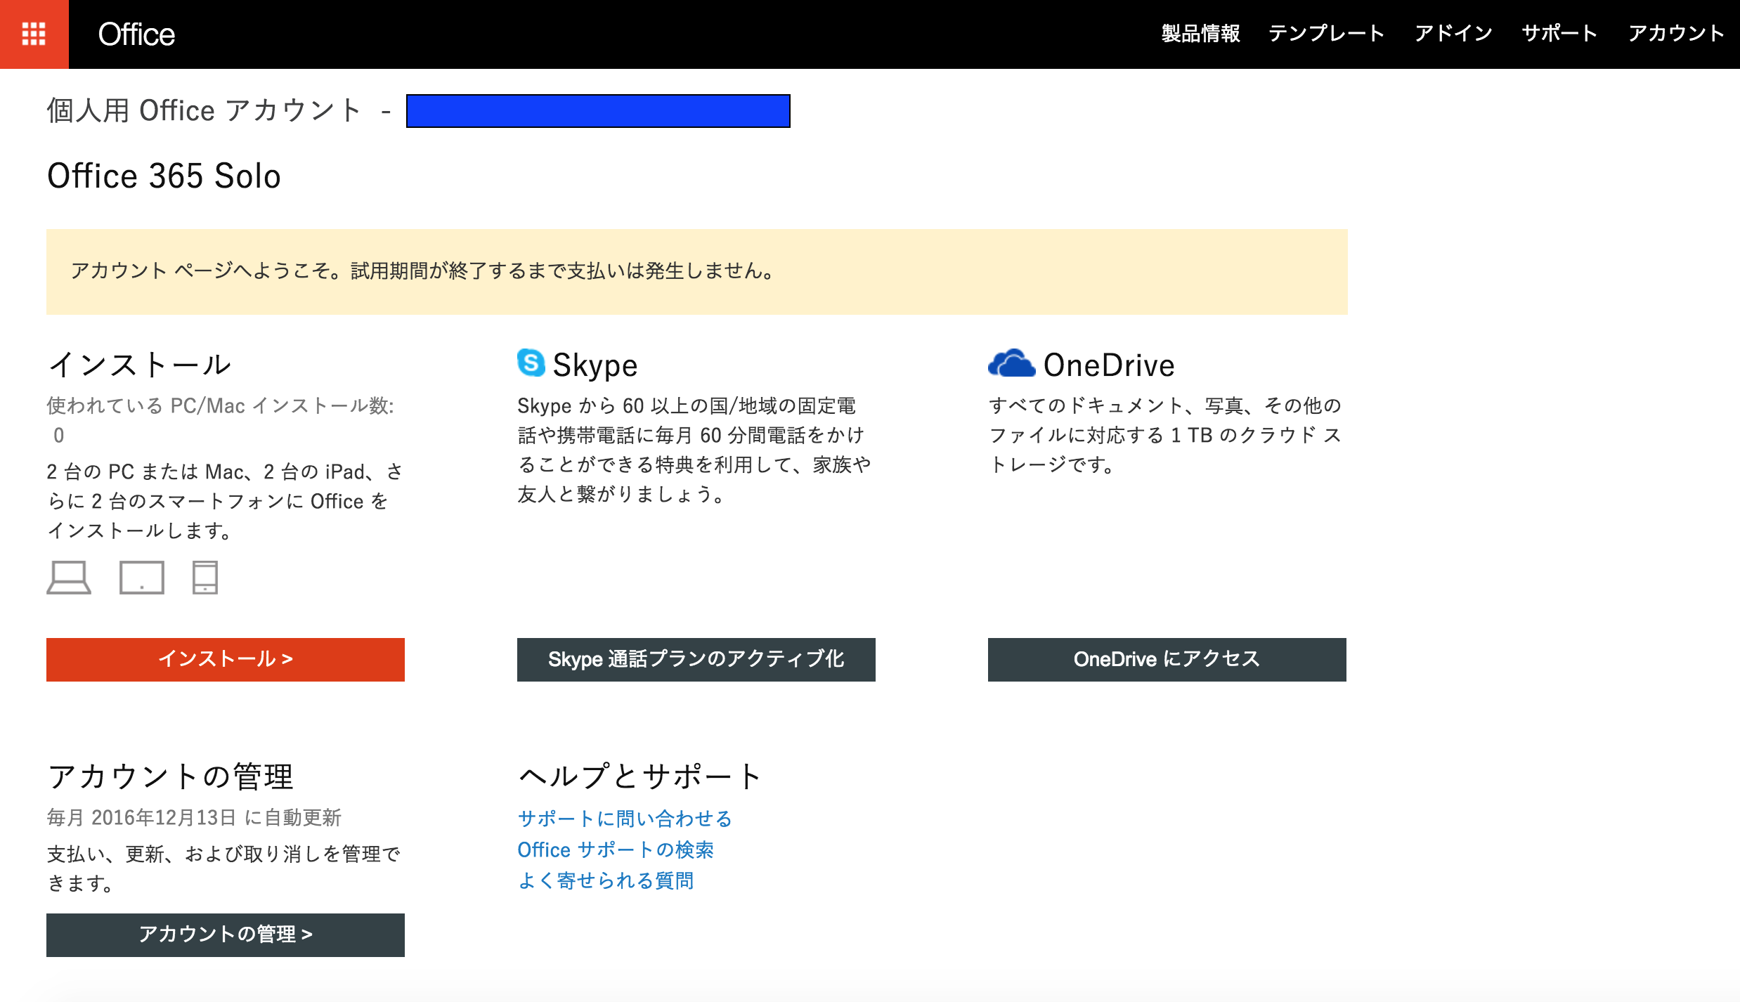
Task: Open the Office サポートの検索 link
Action: pos(616,850)
